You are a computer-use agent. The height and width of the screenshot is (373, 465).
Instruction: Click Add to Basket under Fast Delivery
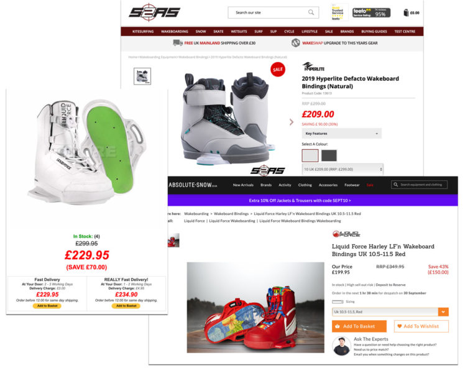coord(47,306)
